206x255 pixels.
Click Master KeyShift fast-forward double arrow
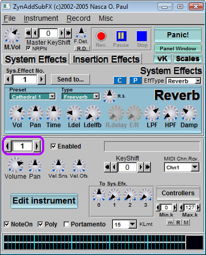(69, 33)
